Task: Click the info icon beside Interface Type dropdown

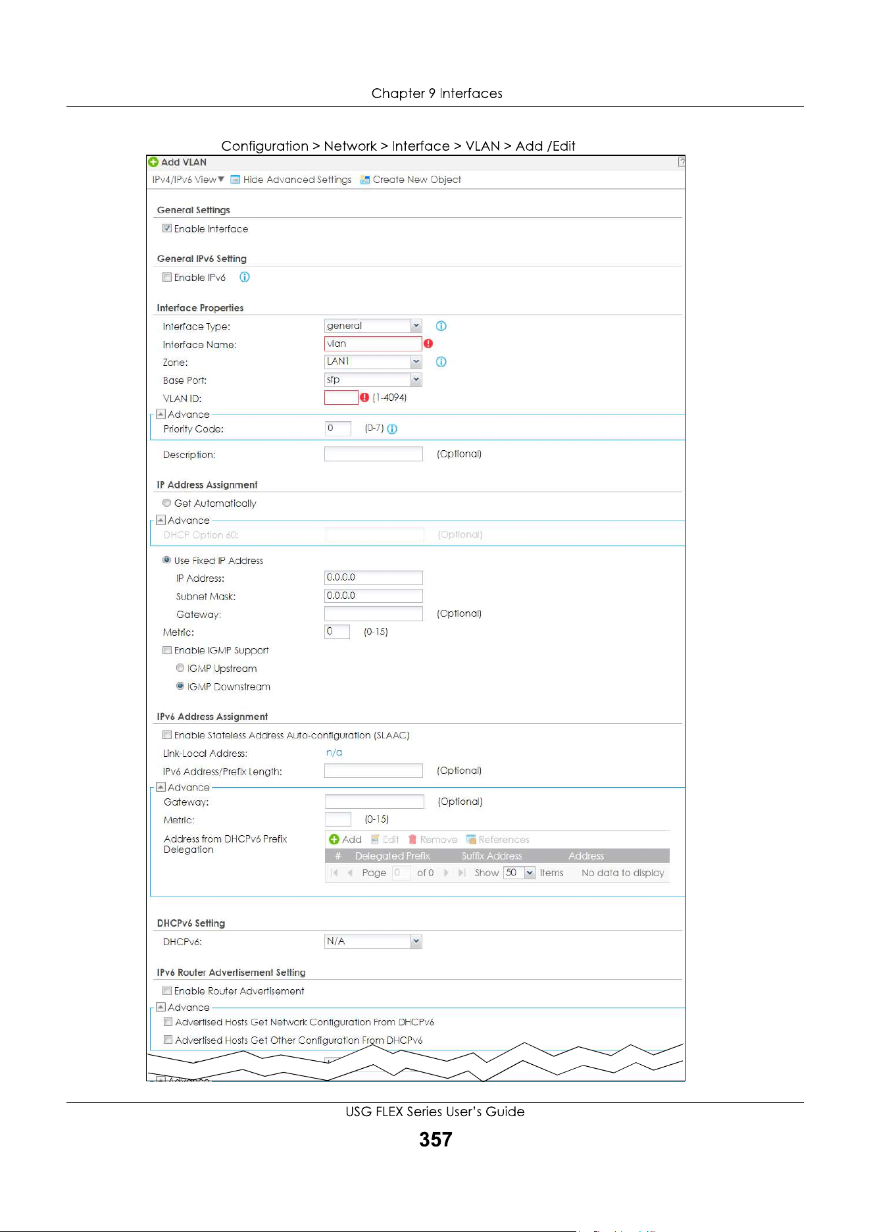Action: (441, 326)
